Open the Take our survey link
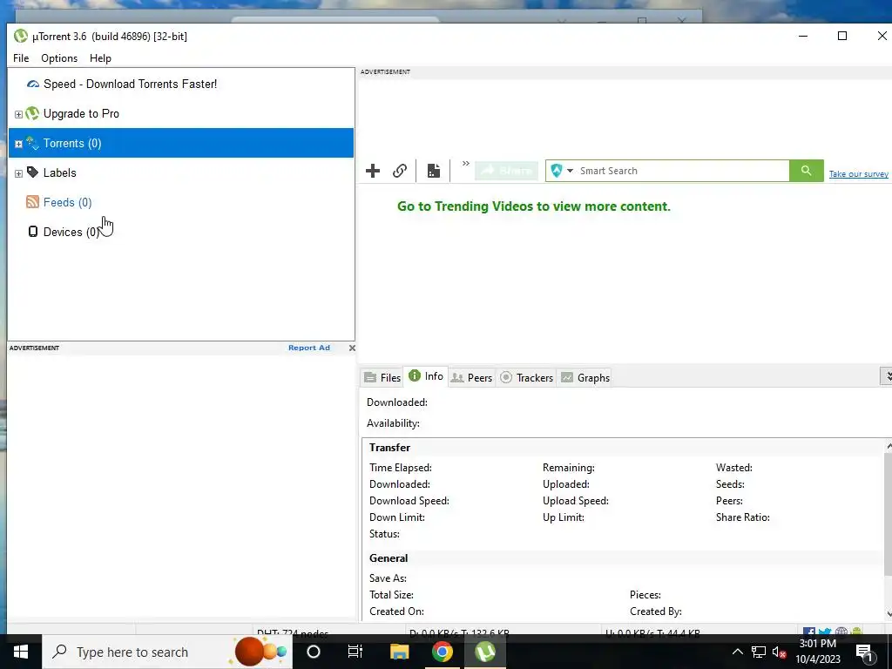The height and width of the screenshot is (669, 892). coord(858,174)
